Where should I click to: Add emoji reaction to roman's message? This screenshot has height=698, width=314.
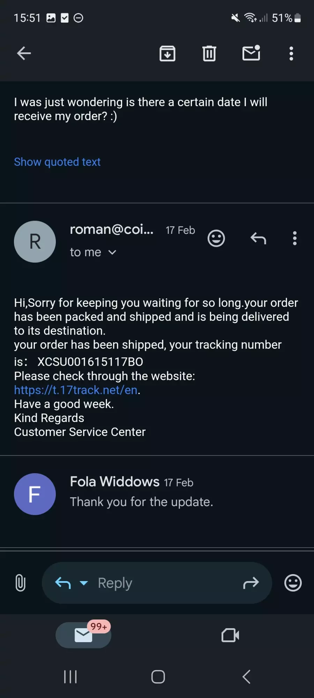(216, 238)
